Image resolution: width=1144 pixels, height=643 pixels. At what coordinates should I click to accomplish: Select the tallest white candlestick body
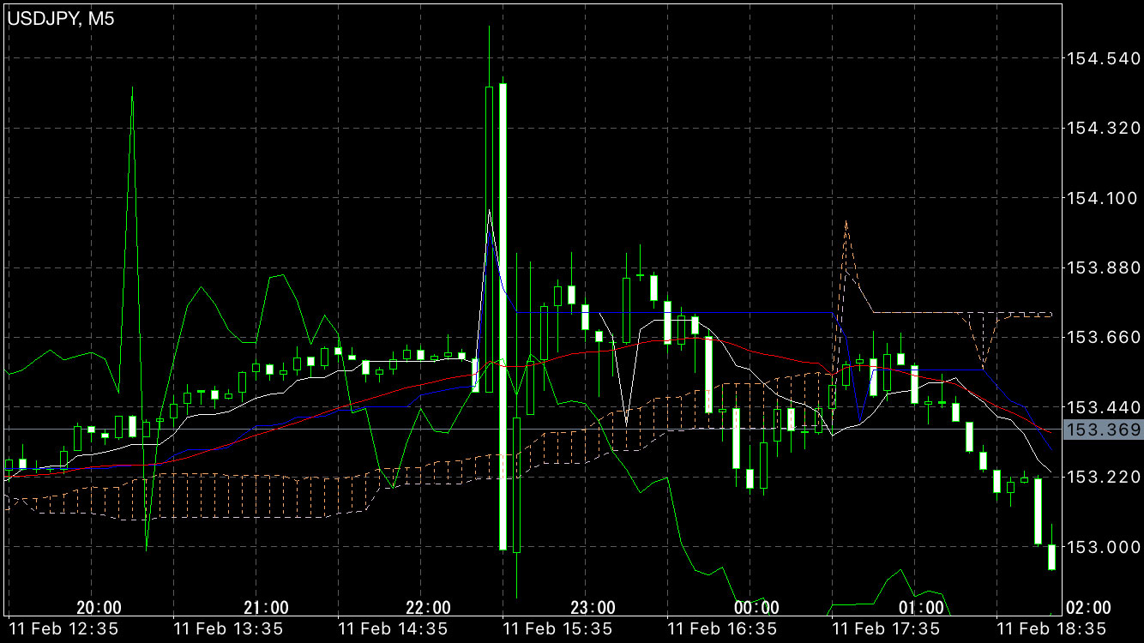503,315
